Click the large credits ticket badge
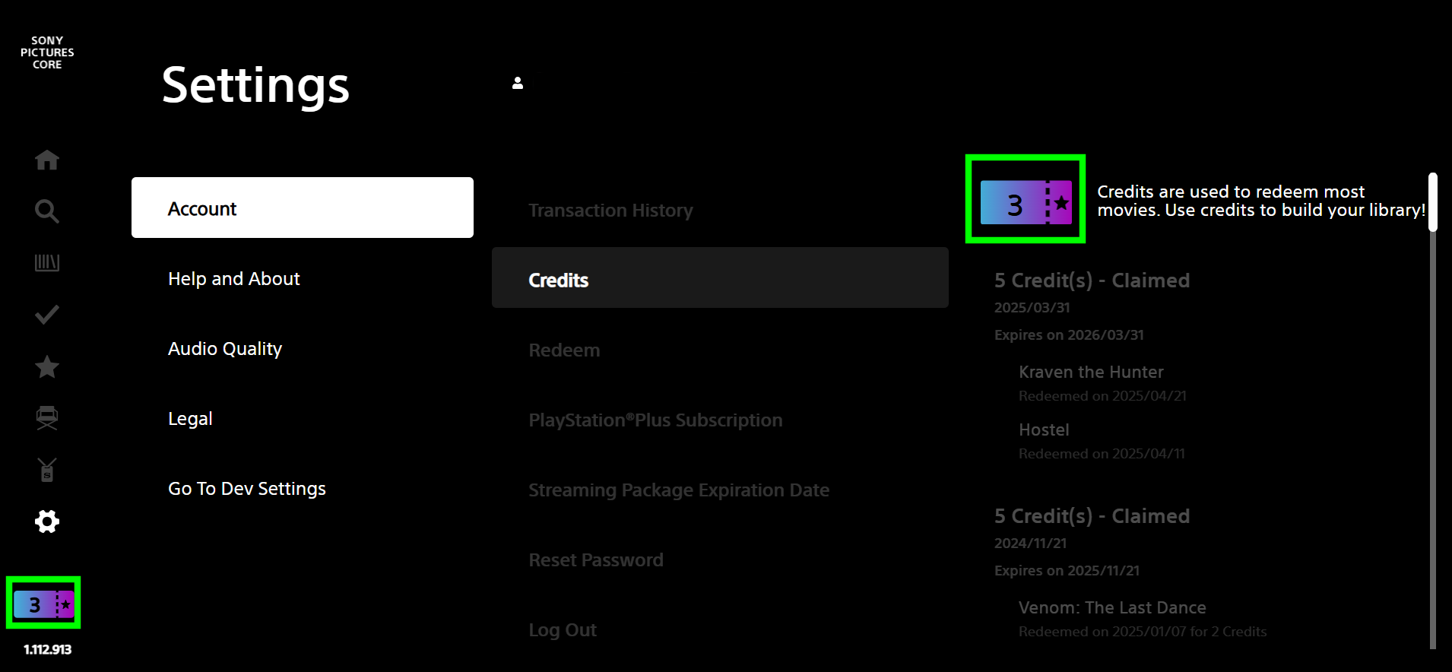Image resolution: width=1452 pixels, height=672 pixels. click(x=1026, y=203)
